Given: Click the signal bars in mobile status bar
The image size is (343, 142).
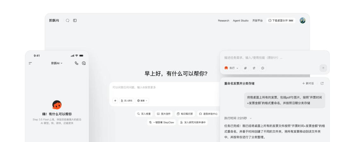Looking at the screenshot, I should click(72, 56).
